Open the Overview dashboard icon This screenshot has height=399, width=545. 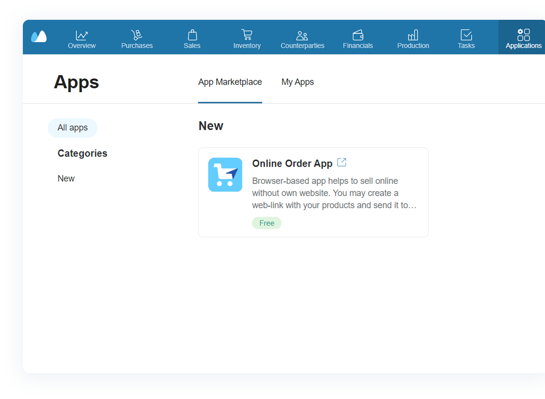pos(81,35)
